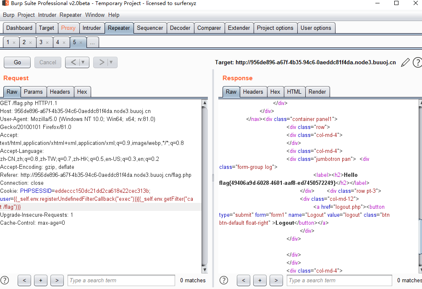
Task: Open the new Repeater tab ellipsis
Action: pos(92,42)
